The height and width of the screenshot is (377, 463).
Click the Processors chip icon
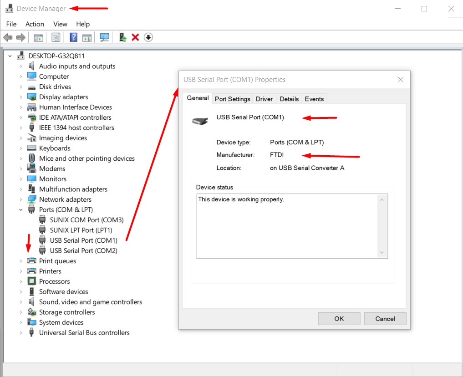point(31,281)
